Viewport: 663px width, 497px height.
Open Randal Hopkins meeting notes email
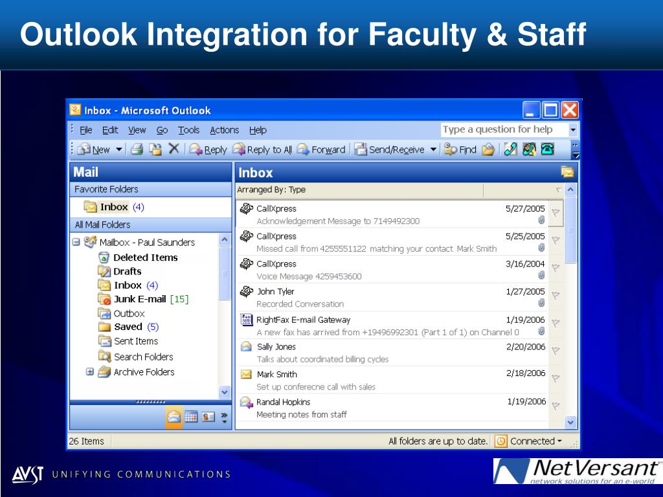pos(392,408)
